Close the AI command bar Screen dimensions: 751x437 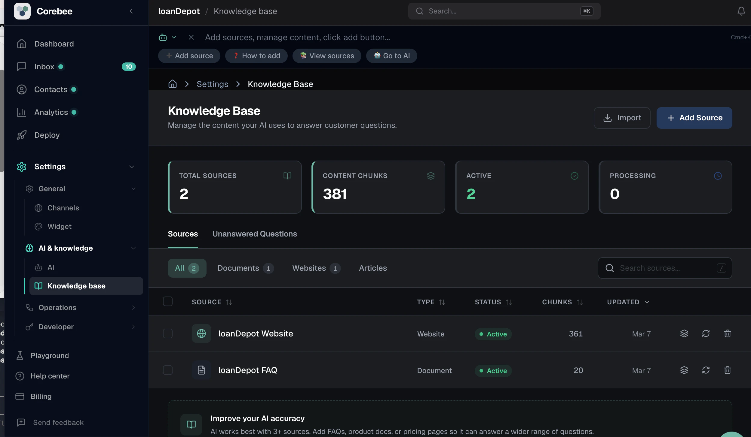tap(191, 37)
